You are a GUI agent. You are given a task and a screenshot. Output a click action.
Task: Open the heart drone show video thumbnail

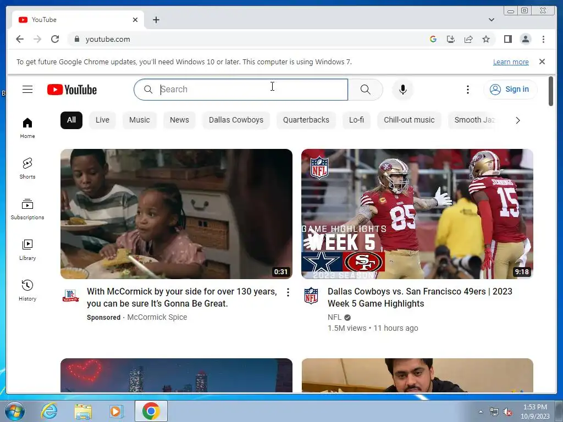tap(176, 375)
